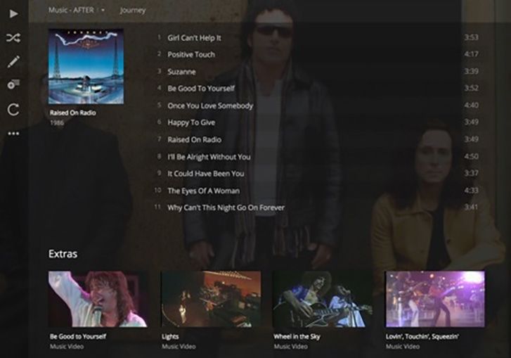The image size is (511, 358).
Task: Open the pencil edit icon
Action: point(13,62)
